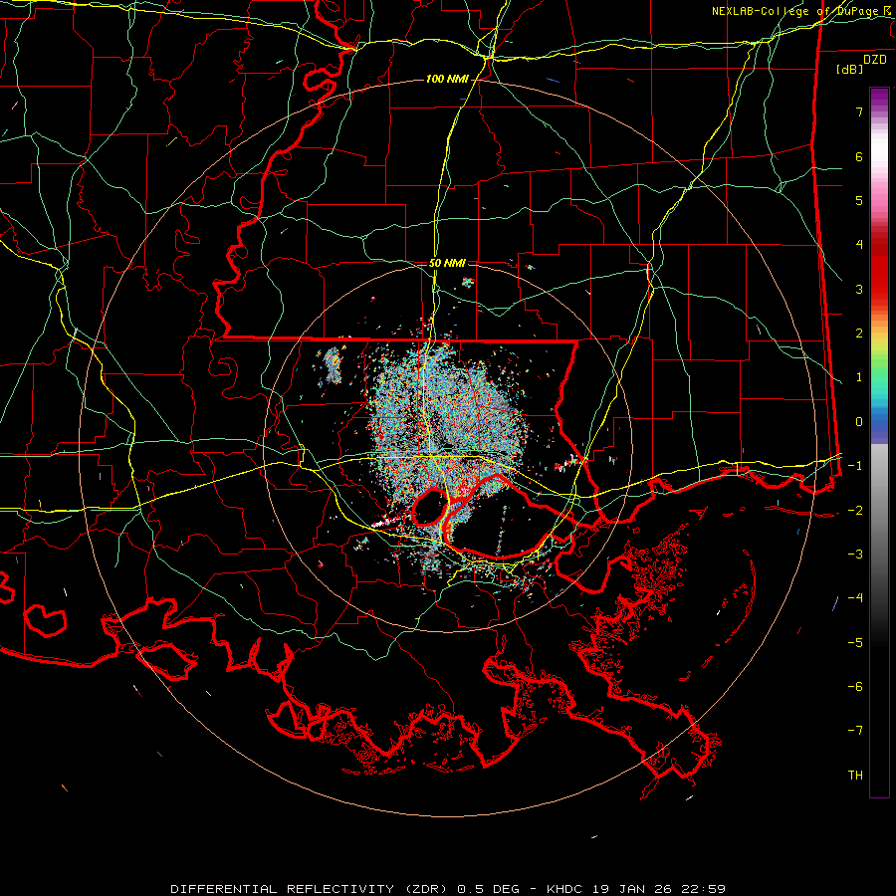The width and height of the screenshot is (896, 896).
Task: Select the 5 dB tick label on scale
Action: pyautogui.click(x=859, y=200)
